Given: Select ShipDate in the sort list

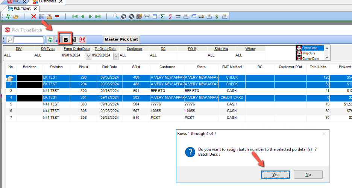Looking at the screenshot, I should (x=308, y=53).
